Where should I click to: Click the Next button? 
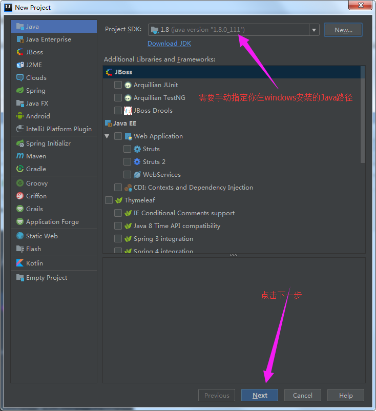coord(260,395)
